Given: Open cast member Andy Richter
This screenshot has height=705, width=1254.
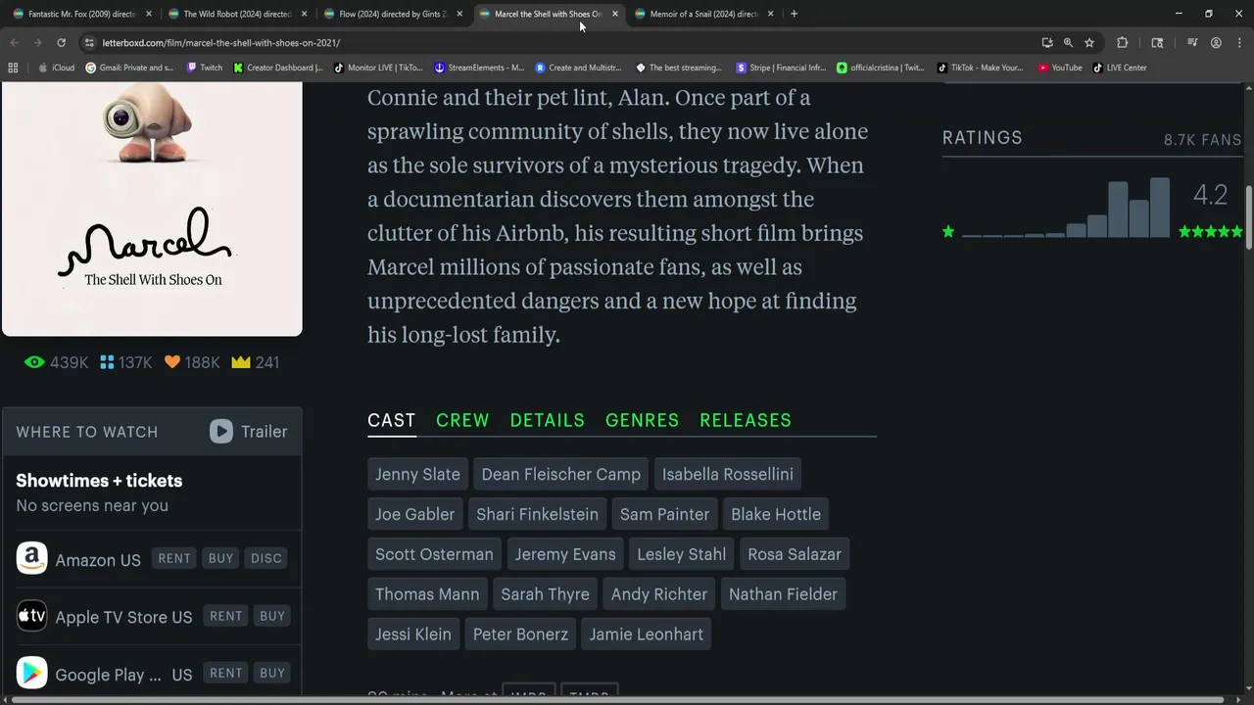Looking at the screenshot, I should (x=659, y=594).
